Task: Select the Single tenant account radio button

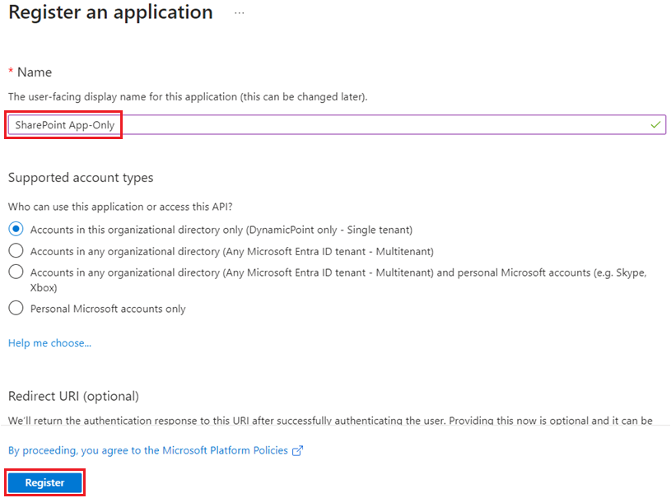Action: [x=16, y=229]
